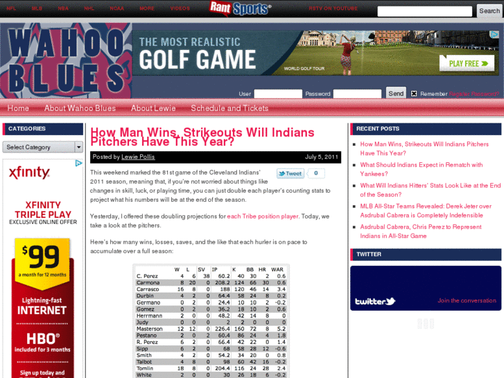Open 'each Tribe position player' link
Screen dimensions: 504x378
tap(263, 216)
